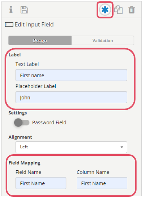This screenshot has width=142, height=198.
Task: Click the Settings section heading
Action: tap(18, 113)
